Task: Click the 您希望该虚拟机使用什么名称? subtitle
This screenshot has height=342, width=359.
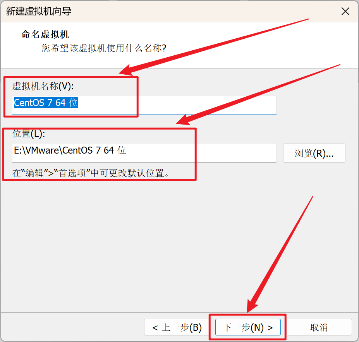Action: coord(104,48)
